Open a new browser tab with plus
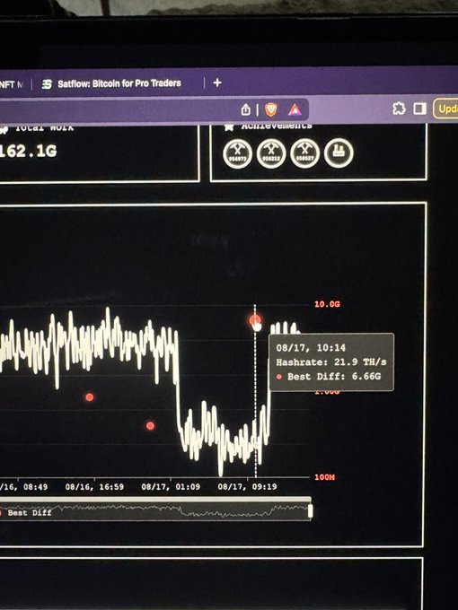Screen dimensions: 458x610 tap(217, 83)
